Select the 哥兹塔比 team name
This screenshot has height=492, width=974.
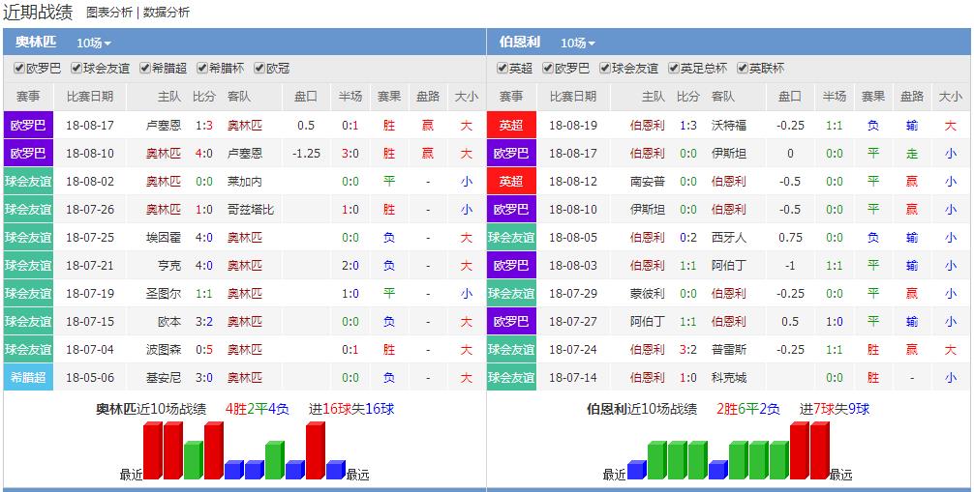coord(251,210)
